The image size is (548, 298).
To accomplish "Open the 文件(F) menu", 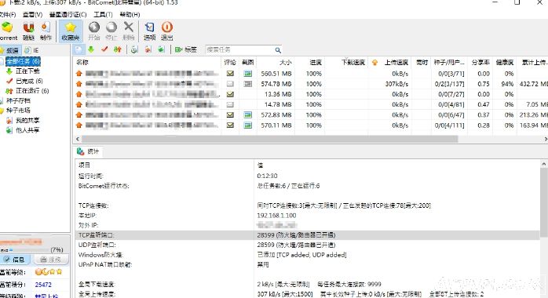I will click(7, 14).
